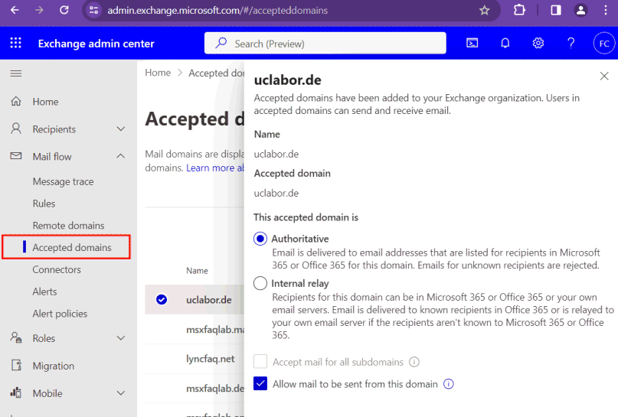Screen dimensions: 618x417
Task: Collapse the navigation hamburger menu
Action: 16,73
